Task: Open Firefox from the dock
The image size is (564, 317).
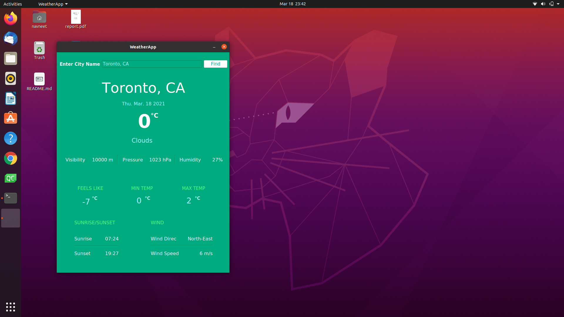Action: 11,18
